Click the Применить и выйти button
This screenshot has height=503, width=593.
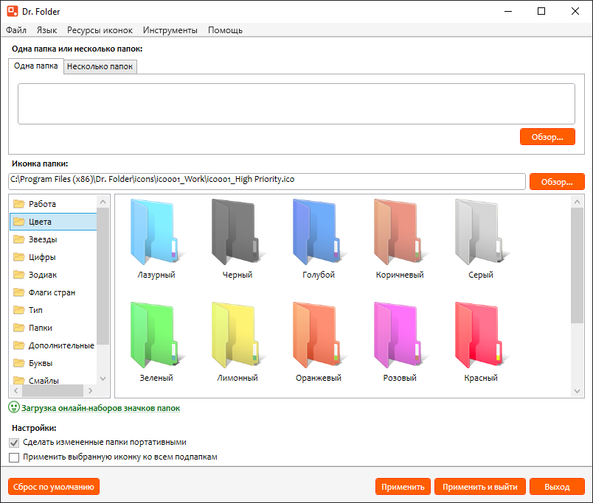coord(480,487)
